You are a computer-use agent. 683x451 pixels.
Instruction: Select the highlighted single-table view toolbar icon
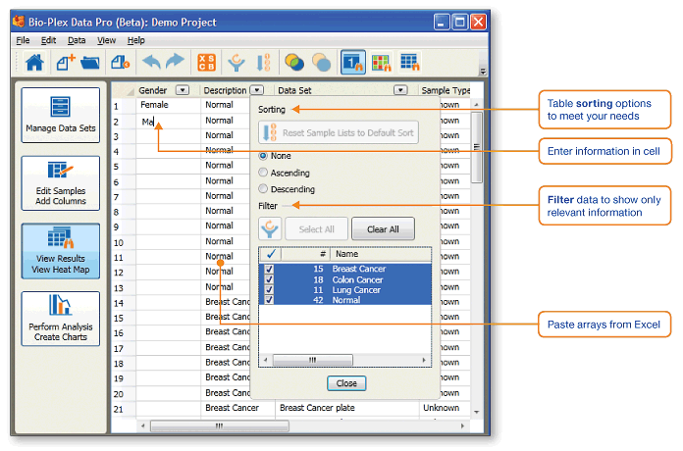[353, 62]
